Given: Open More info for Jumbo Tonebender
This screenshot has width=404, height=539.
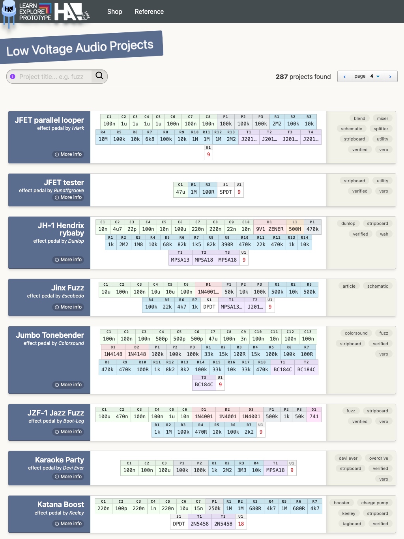Looking at the screenshot, I should point(68,385).
